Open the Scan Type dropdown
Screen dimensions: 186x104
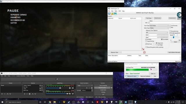point(159,26)
